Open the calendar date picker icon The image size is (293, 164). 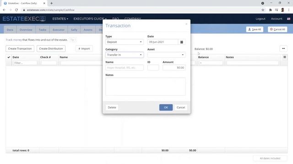pos(182,42)
